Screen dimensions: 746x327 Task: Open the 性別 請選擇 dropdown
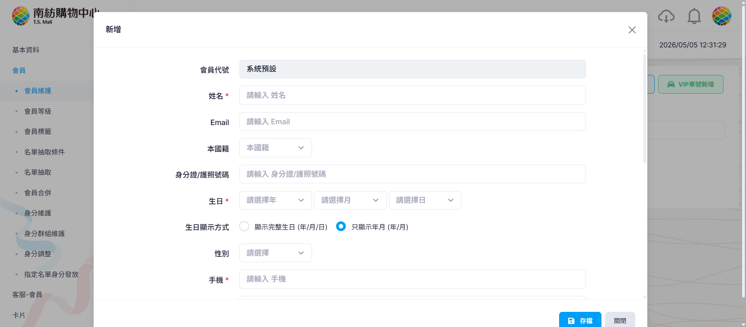(275, 253)
